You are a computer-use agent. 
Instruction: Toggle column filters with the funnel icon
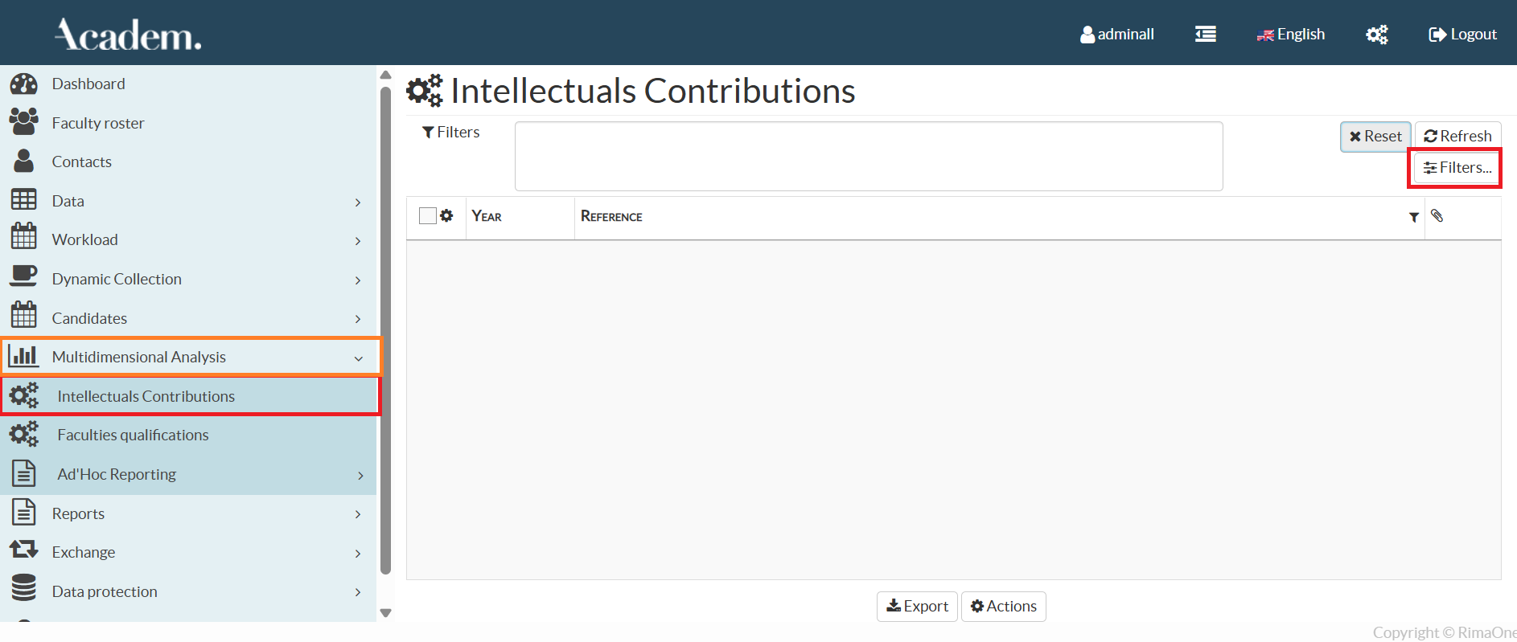tap(1414, 217)
